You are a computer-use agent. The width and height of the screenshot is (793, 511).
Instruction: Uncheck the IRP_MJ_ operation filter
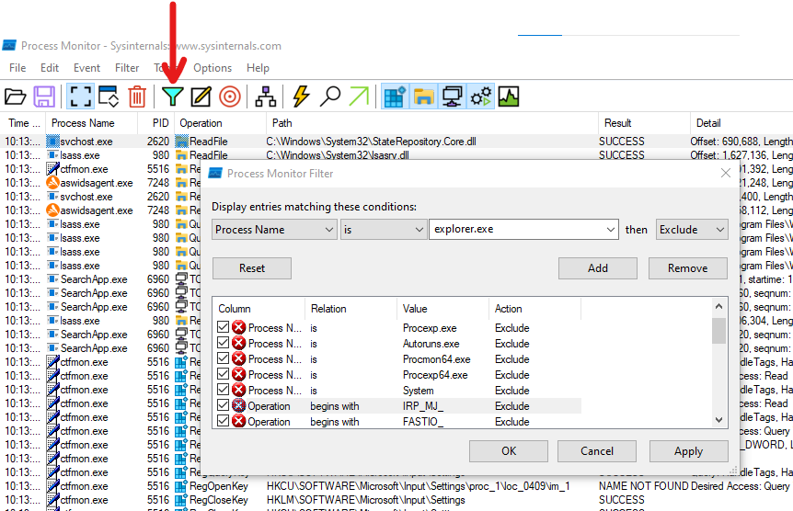(223, 406)
